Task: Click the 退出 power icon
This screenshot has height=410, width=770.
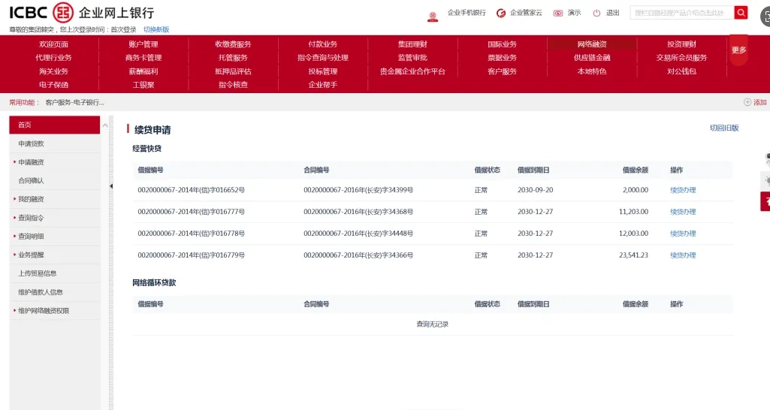Action: 597,13
